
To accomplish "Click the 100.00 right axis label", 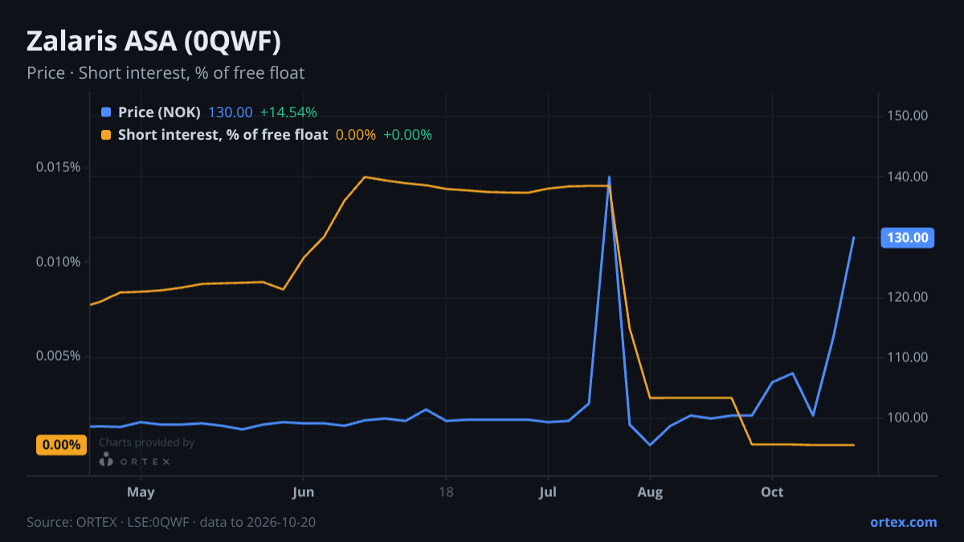I will (x=908, y=418).
